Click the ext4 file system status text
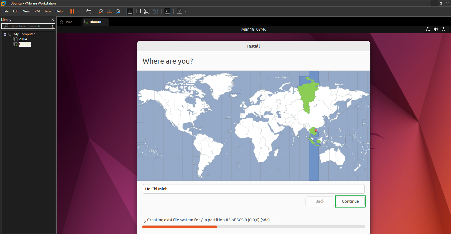 210,220
